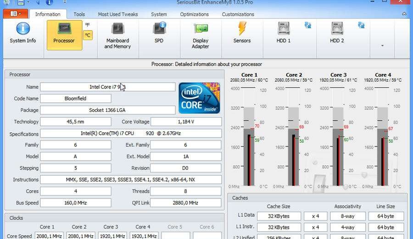Open Mainboard and Memory information
Viewport: 413px width, 239px height.
(x=117, y=36)
